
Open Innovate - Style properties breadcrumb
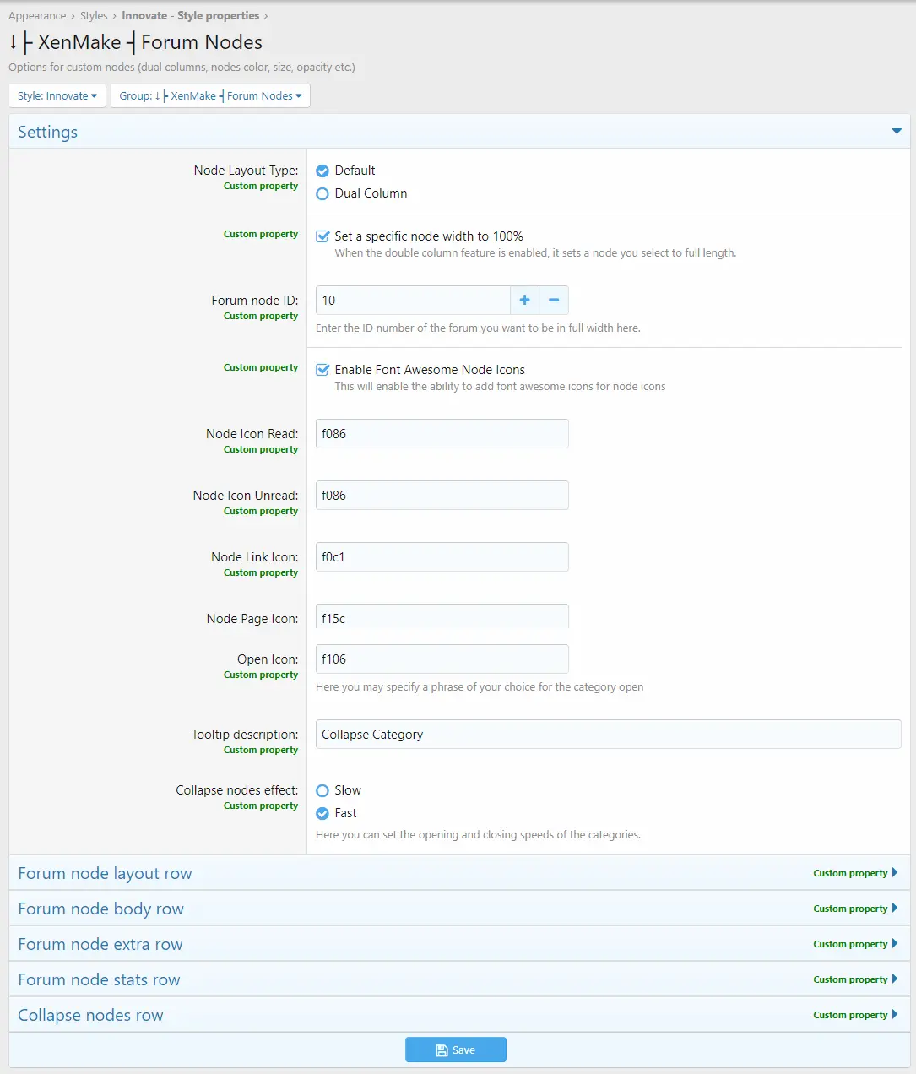point(191,15)
